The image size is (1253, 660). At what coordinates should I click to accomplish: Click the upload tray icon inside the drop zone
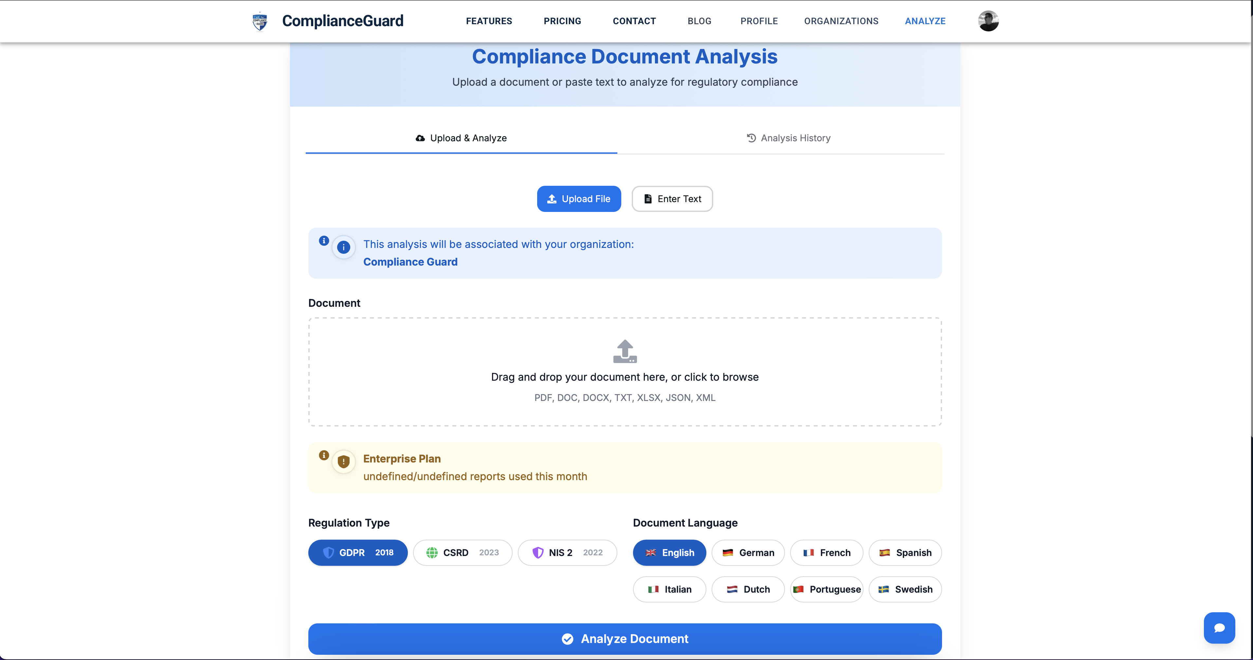coord(625,351)
